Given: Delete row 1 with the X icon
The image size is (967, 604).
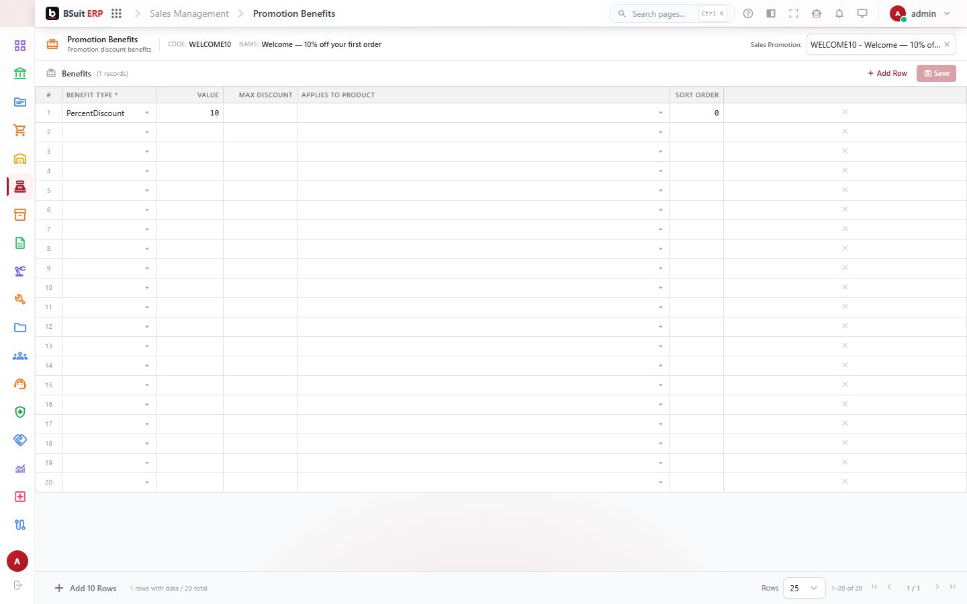Looking at the screenshot, I should tap(845, 112).
